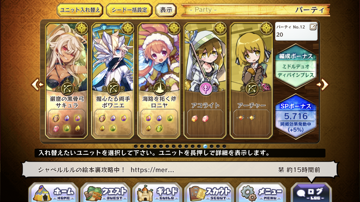Click the ユニット入れ替え button
This screenshot has height=202, width=360.
[80, 10]
